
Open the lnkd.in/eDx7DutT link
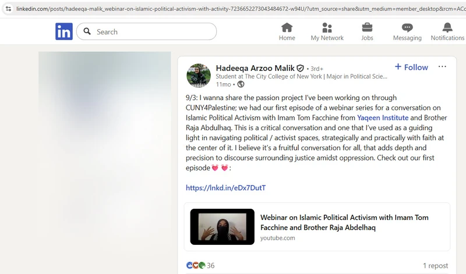225,188
